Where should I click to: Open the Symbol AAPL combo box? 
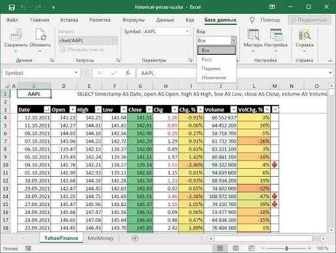(x=166, y=31)
